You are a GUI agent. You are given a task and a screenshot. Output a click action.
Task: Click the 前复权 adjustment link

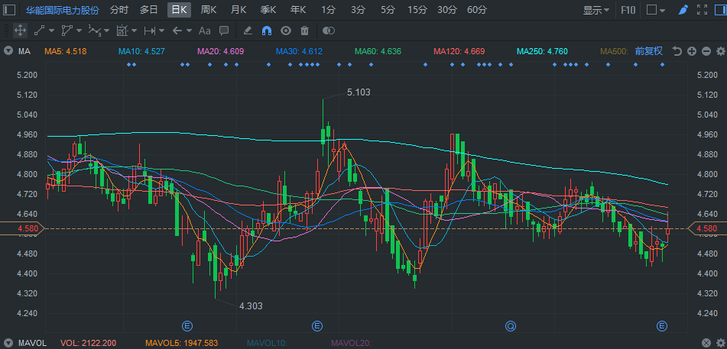[x=649, y=51]
